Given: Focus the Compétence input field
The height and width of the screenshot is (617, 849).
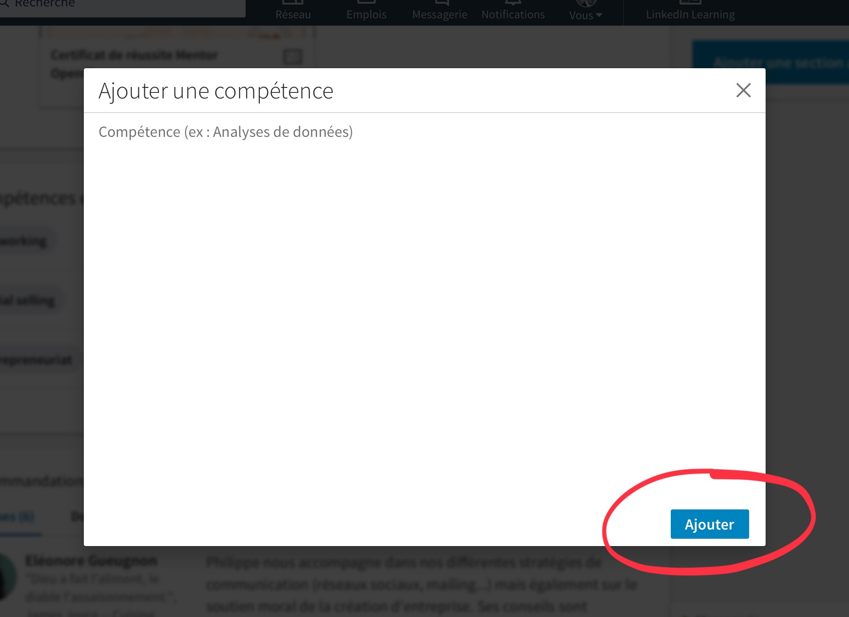Looking at the screenshot, I should click(x=424, y=132).
